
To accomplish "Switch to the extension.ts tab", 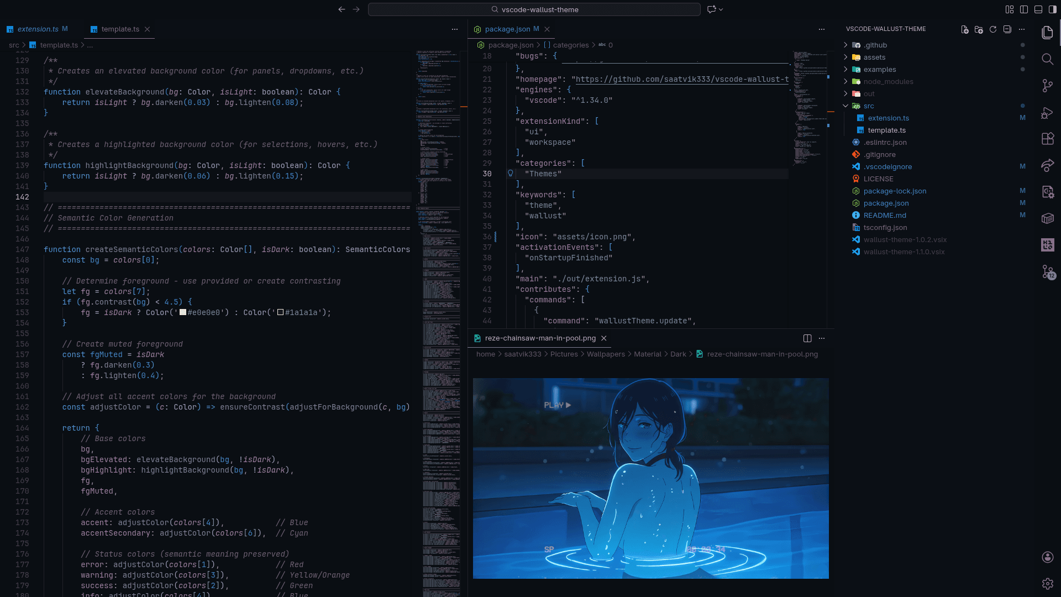I will coord(37,29).
